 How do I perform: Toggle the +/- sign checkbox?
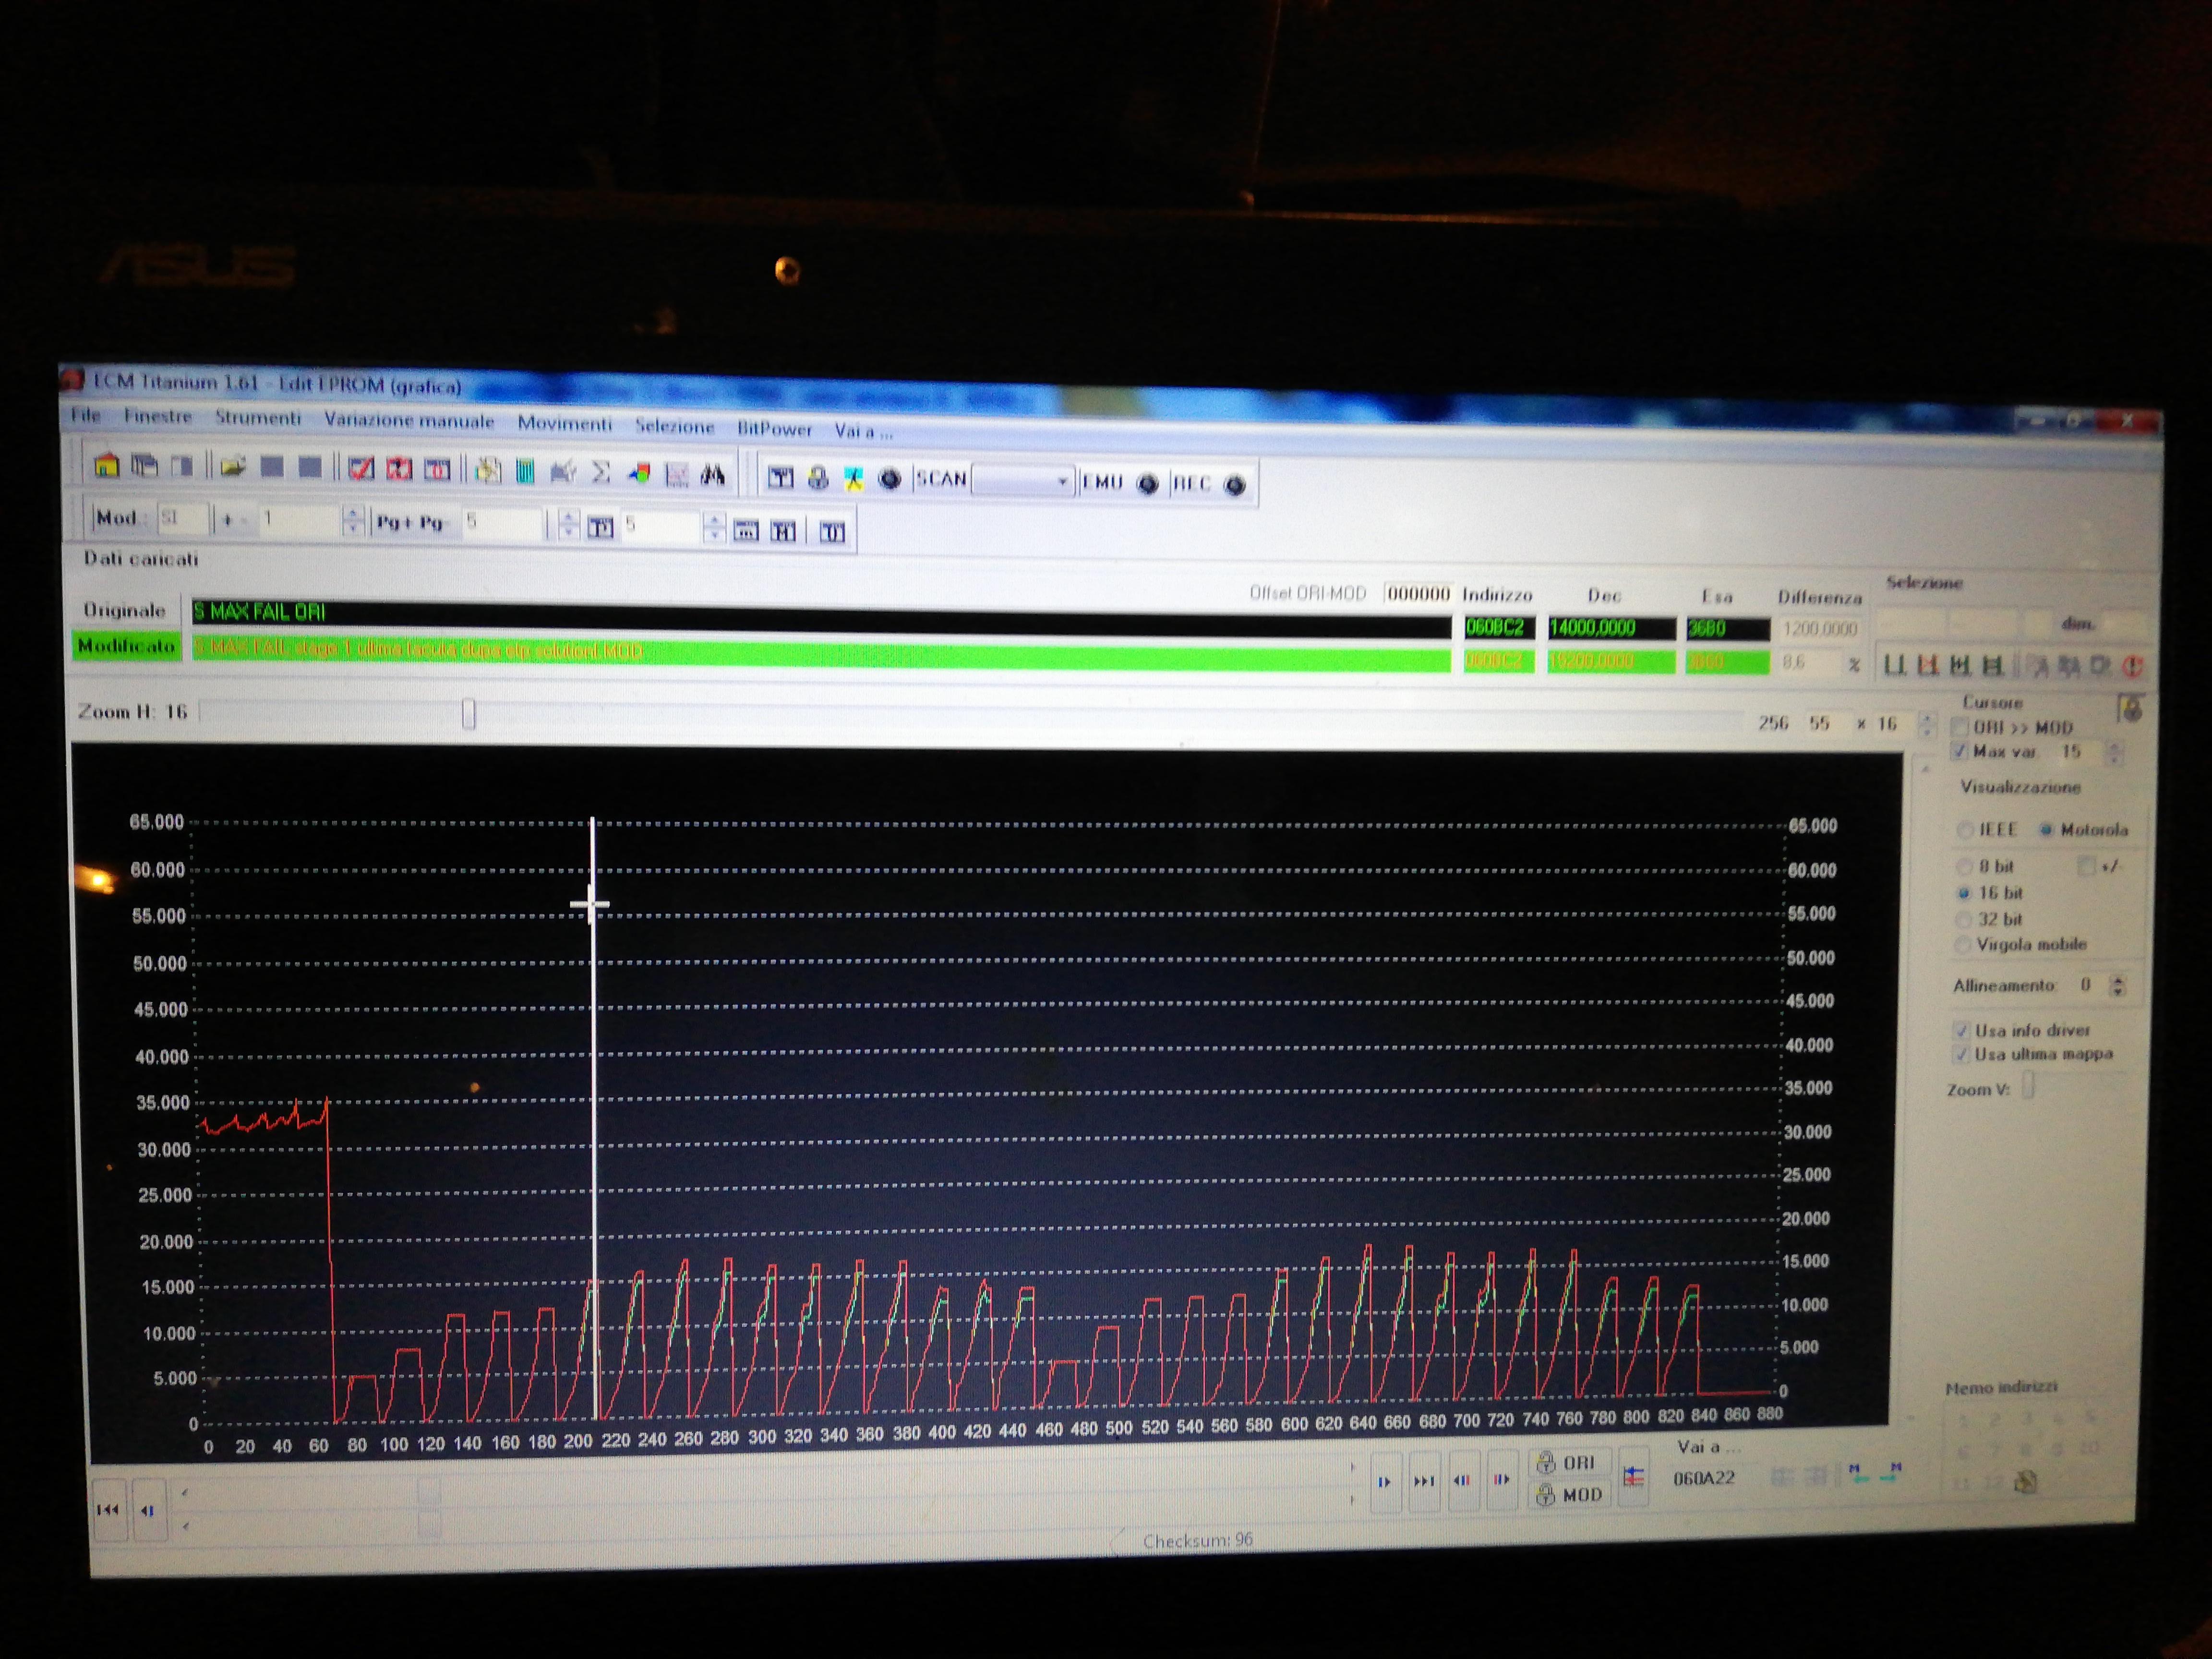[2086, 866]
